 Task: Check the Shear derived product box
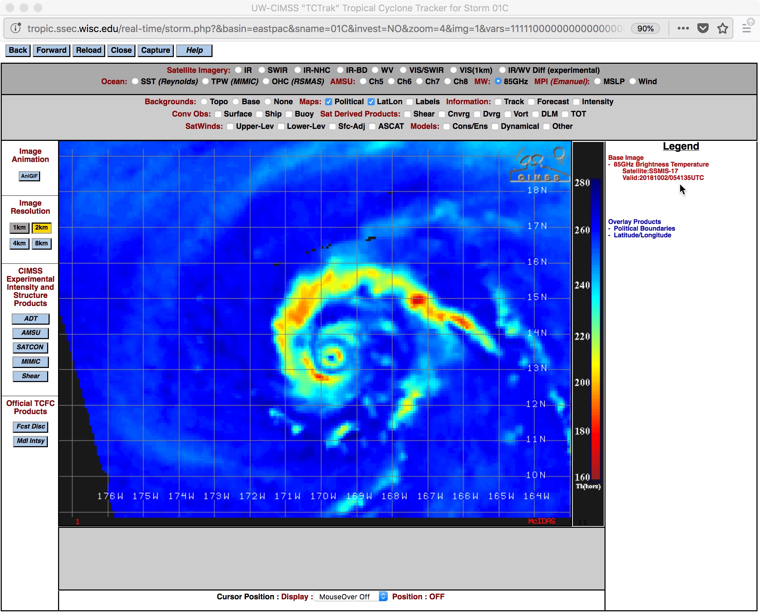[x=407, y=114]
